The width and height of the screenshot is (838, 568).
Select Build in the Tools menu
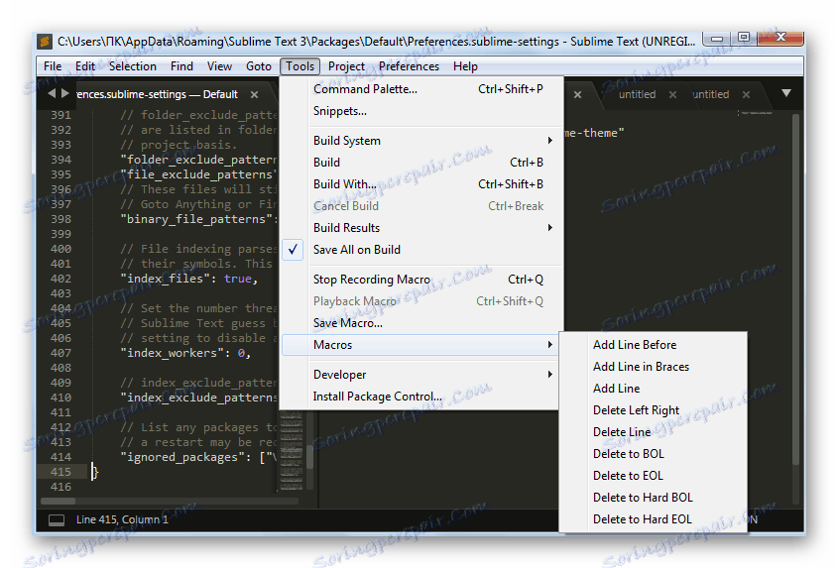[x=421, y=163]
